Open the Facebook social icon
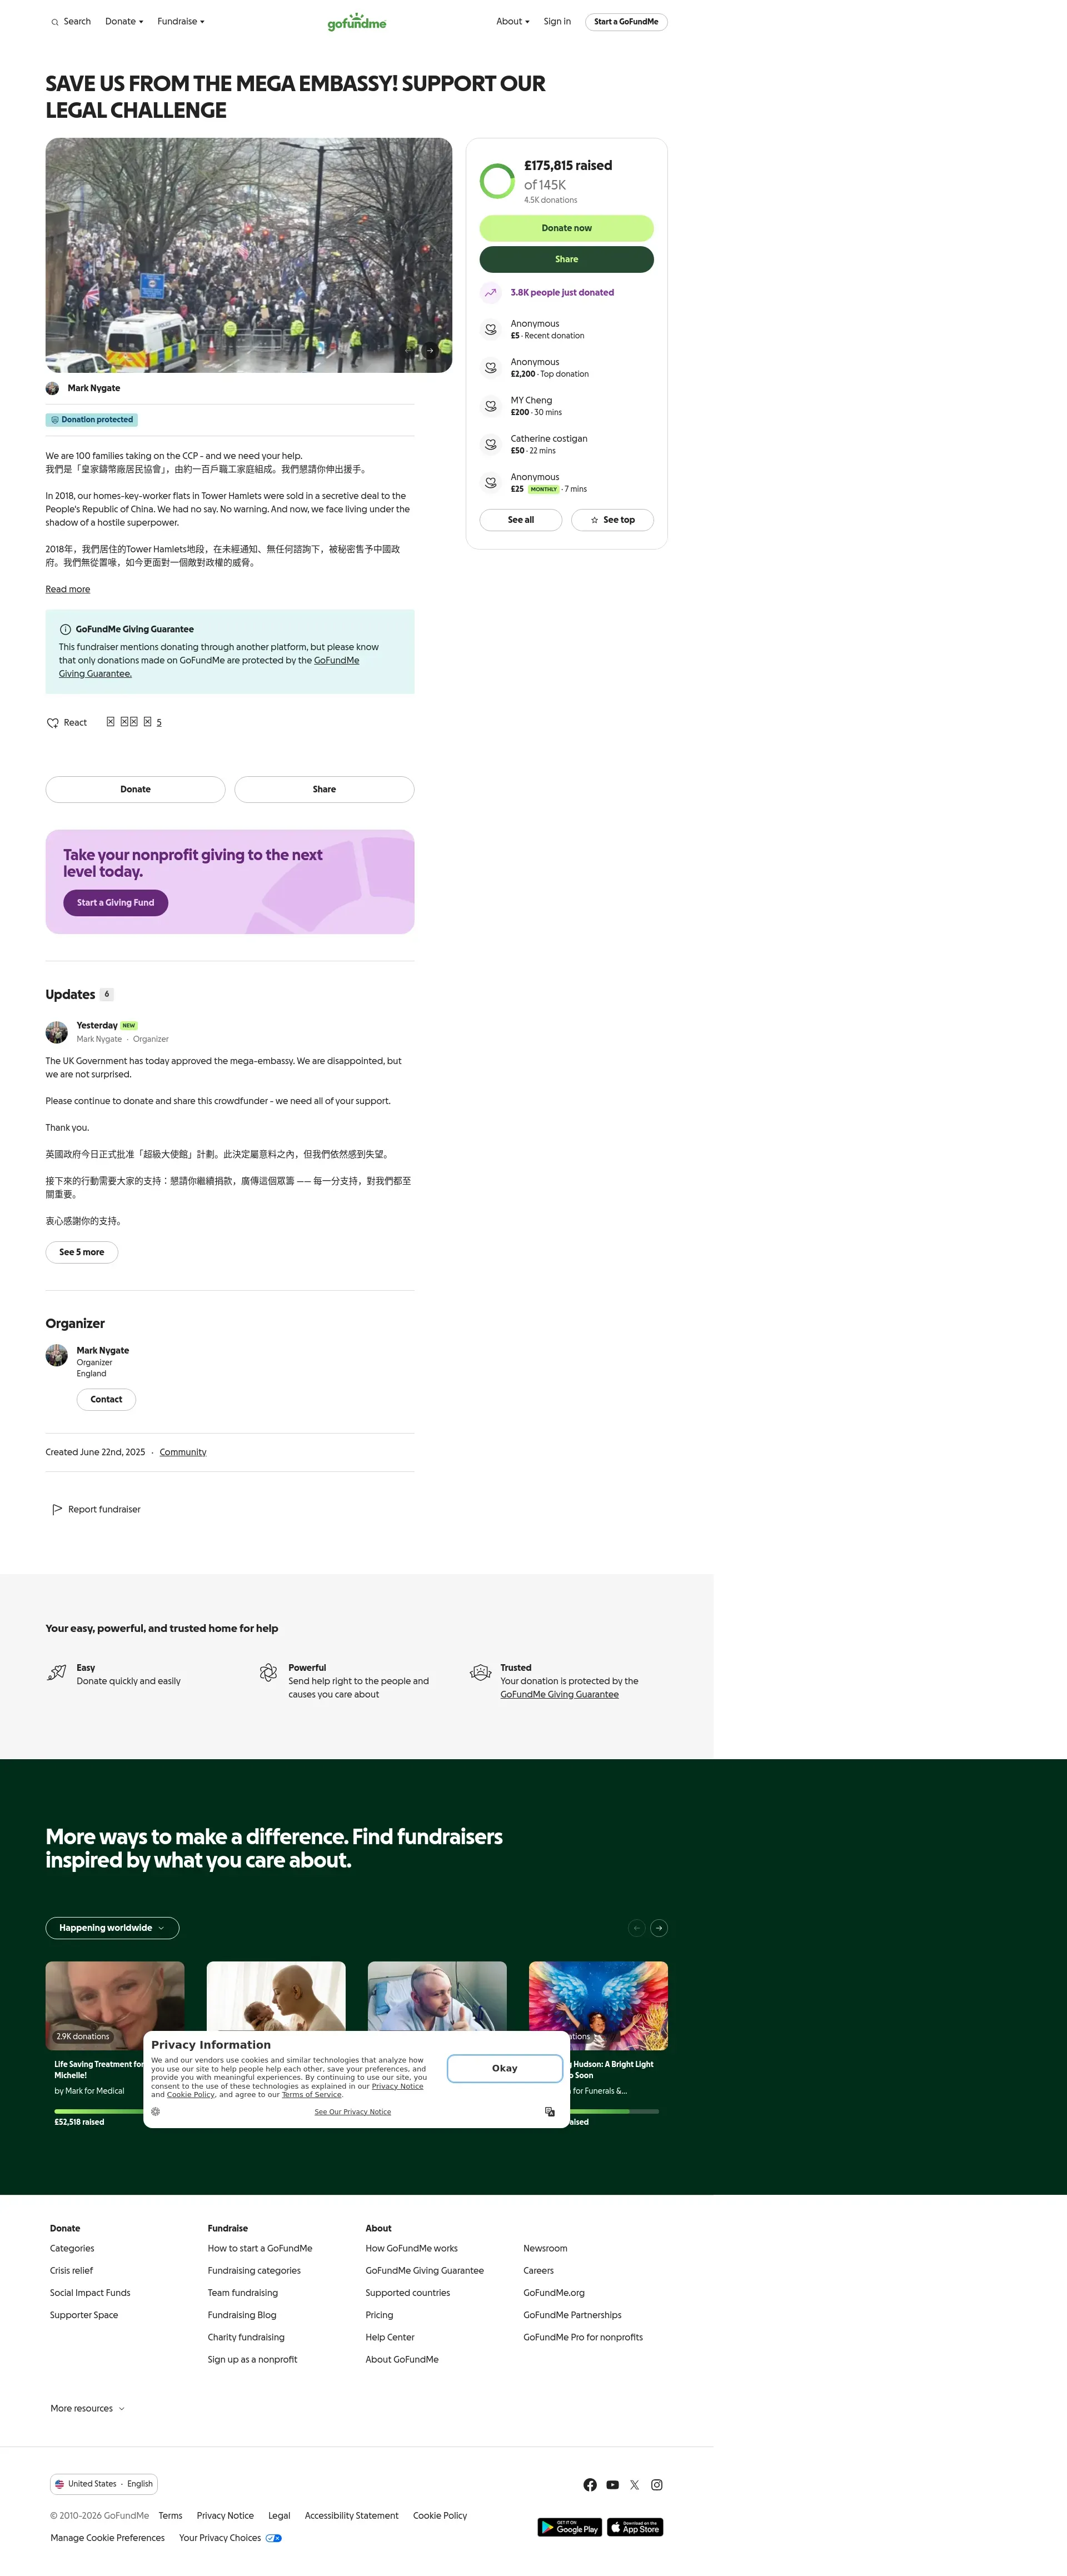 click(590, 2485)
